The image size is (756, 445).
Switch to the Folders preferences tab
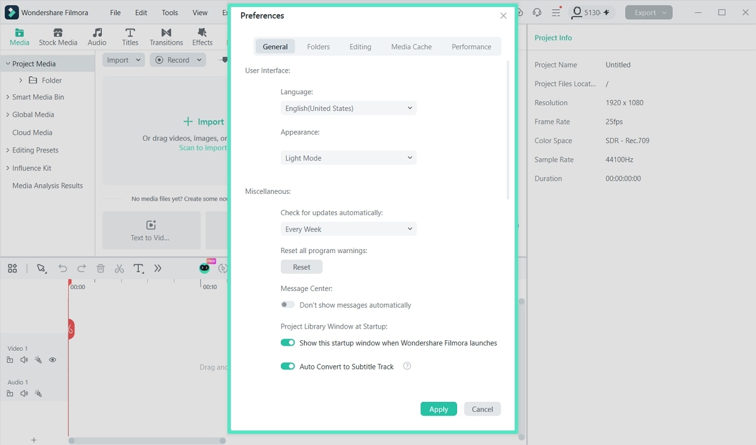point(318,47)
